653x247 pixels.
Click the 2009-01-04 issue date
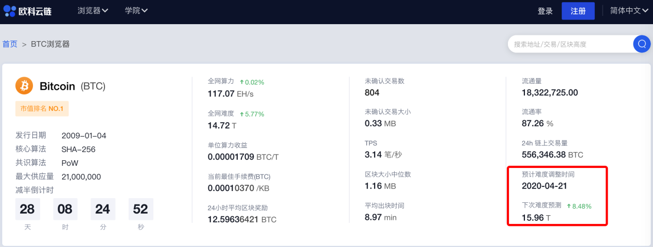[84, 136]
